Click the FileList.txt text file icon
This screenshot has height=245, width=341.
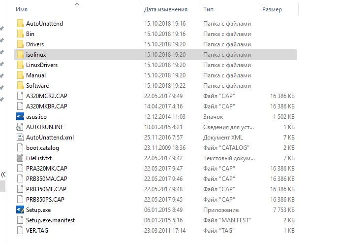click(x=20, y=158)
